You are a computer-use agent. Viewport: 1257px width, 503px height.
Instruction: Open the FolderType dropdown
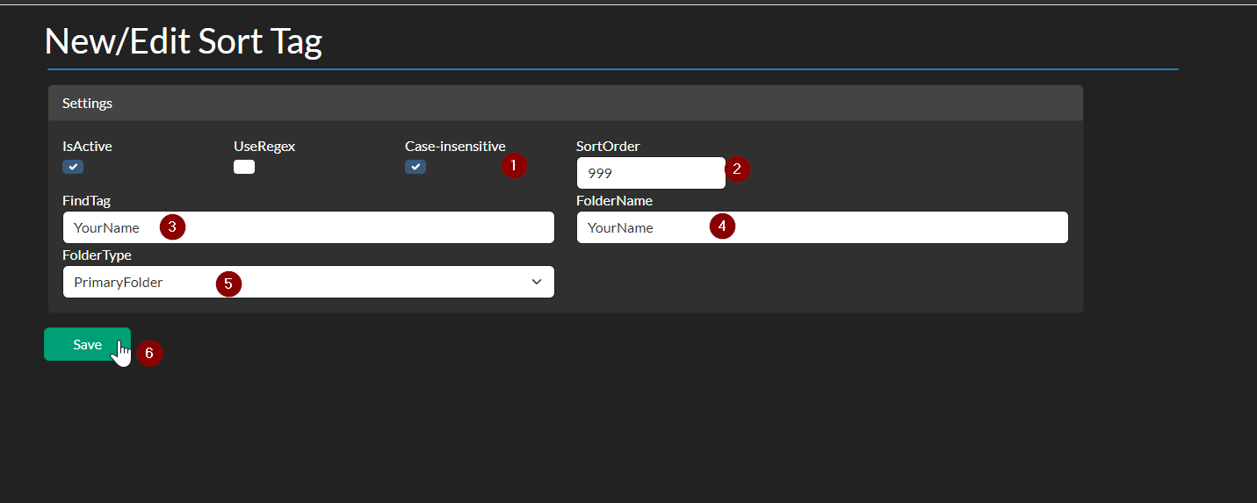[x=308, y=282]
